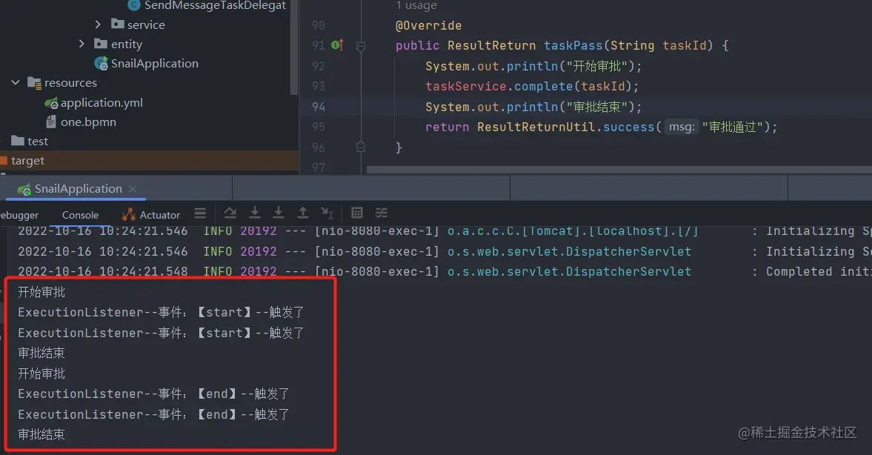Screen dimensions: 872x455
Task: Click the Step Out upward-arrow icon
Action: (x=303, y=213)
